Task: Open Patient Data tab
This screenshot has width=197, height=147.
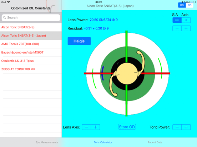Action: 155,142
